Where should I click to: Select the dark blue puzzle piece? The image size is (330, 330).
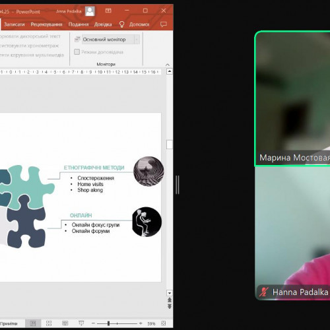pyautogui.click(x=26, y=222)
